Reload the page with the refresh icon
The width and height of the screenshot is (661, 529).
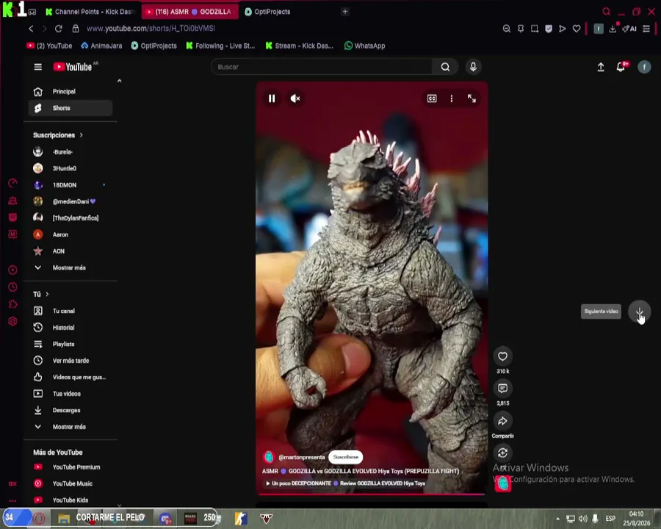click(x=59, y=28)
